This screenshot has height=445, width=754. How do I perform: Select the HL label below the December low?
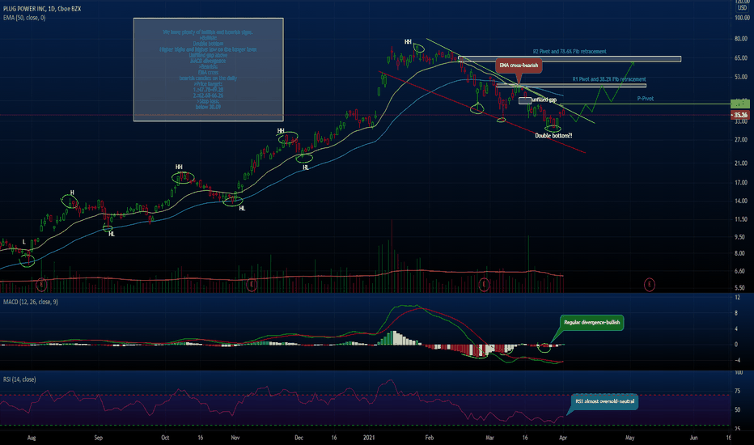[x=305, y=167]
